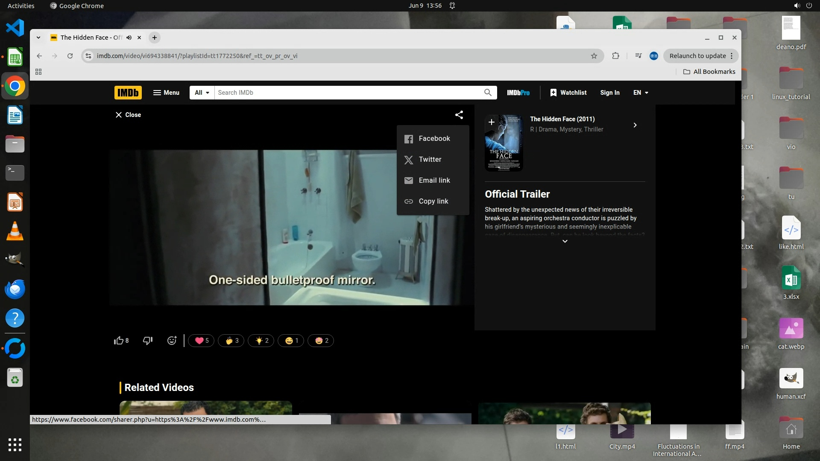
Task: Like the video with thumbs up
Action: 119,341
